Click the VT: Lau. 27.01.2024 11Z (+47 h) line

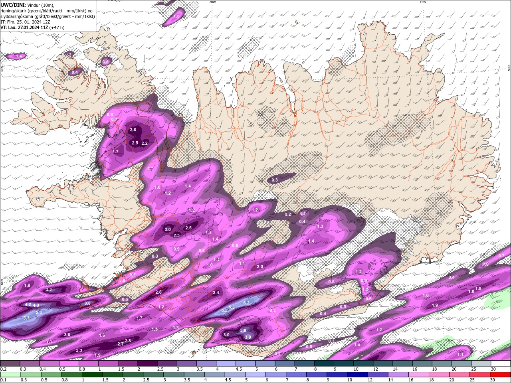pyautogui.click(x=32, y=28)
